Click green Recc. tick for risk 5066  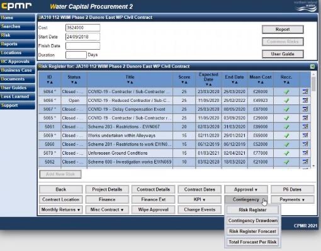coord(286,101)
